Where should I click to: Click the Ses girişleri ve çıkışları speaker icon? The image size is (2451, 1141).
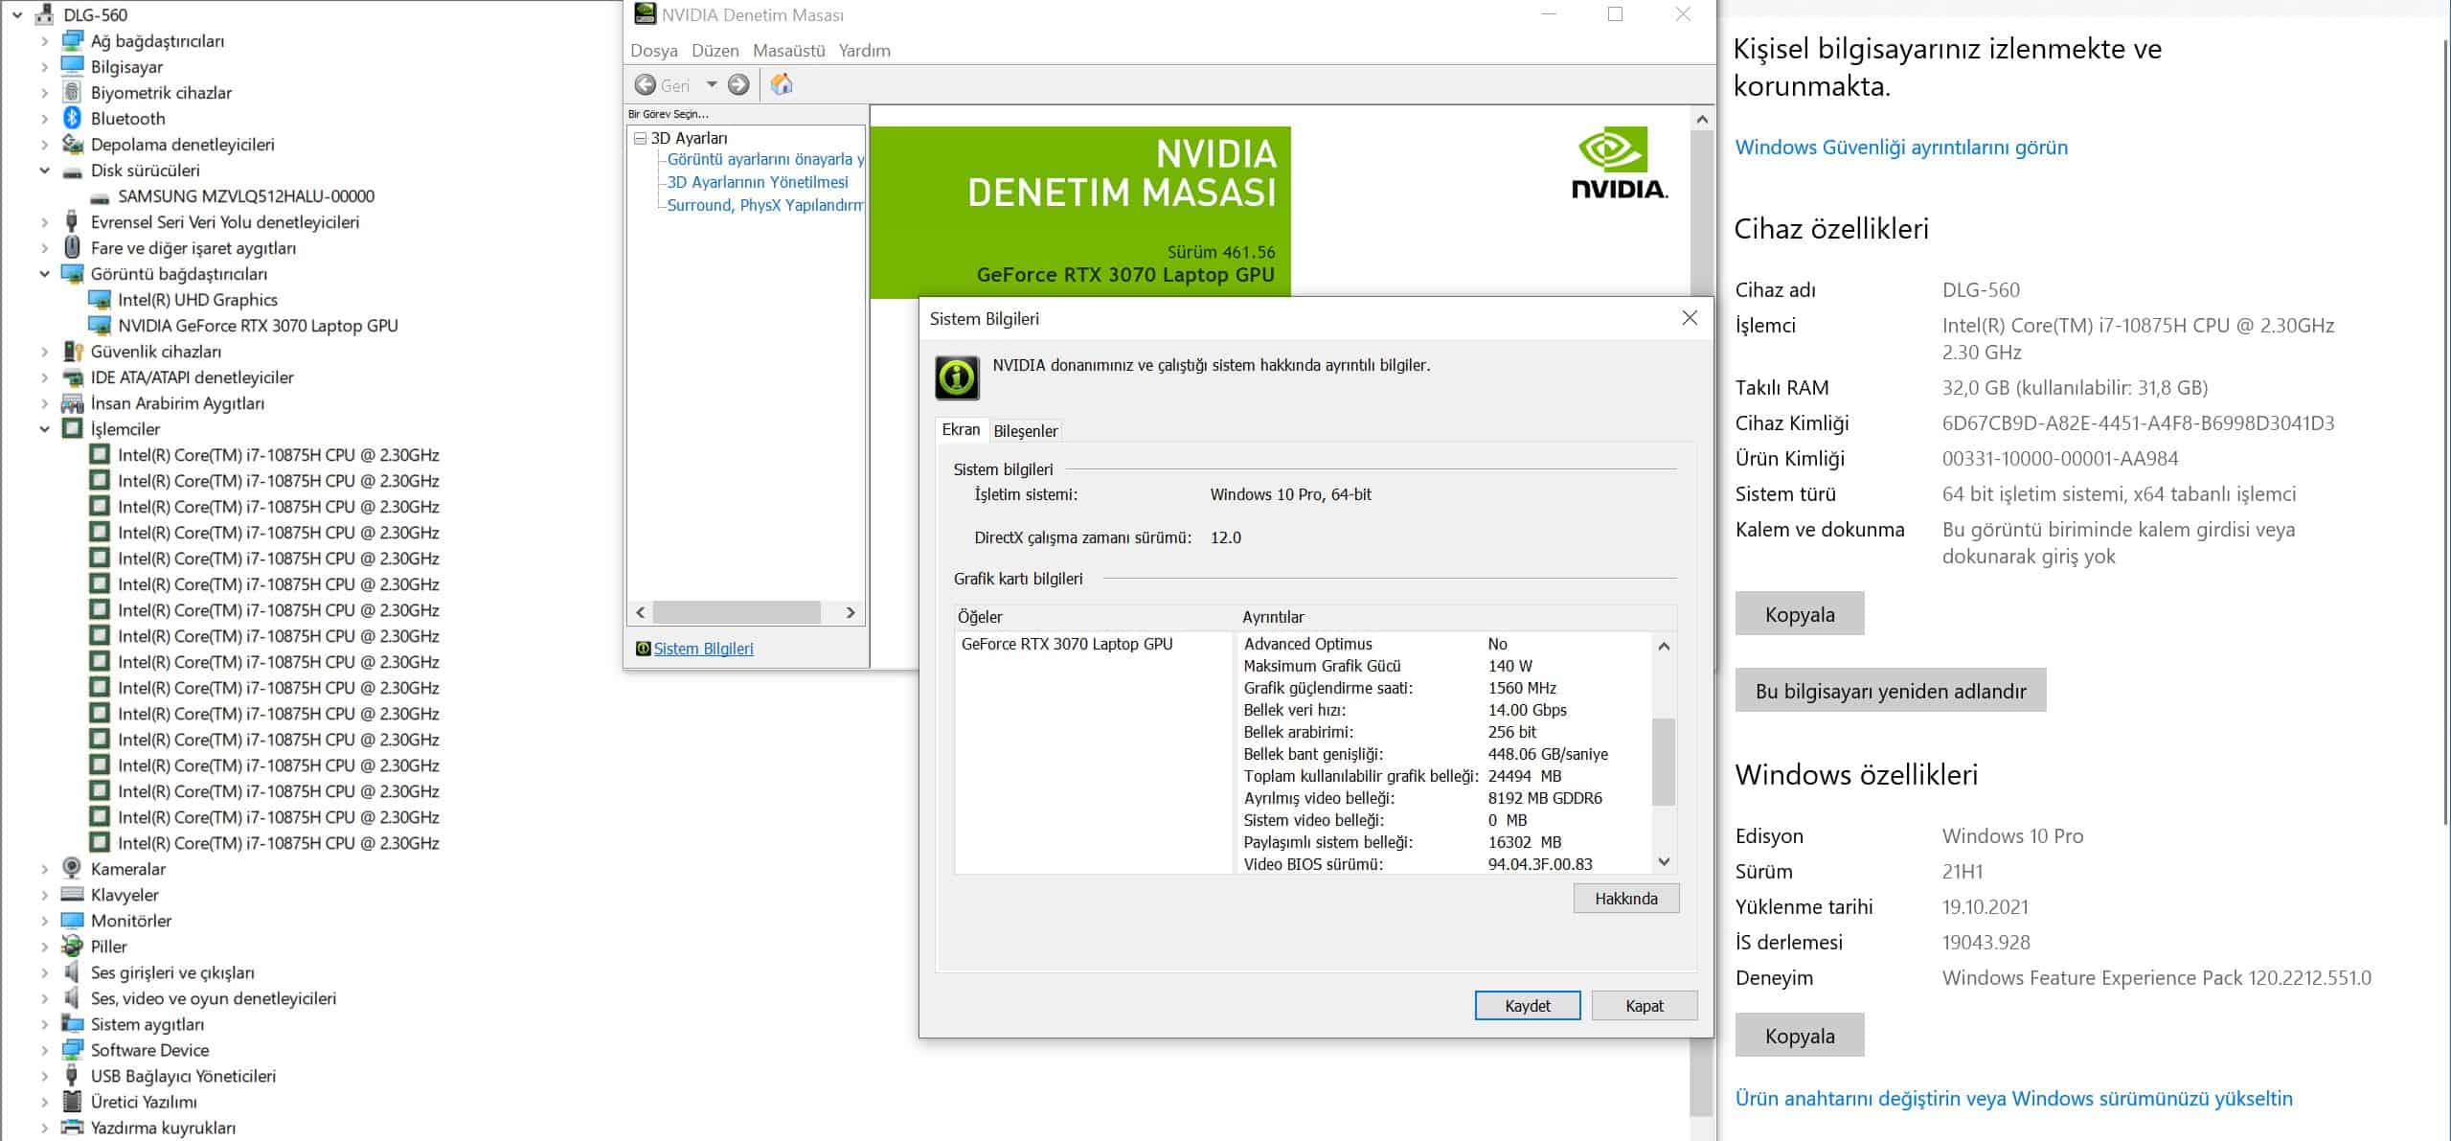pyautogui.click(x=72, y=971)
